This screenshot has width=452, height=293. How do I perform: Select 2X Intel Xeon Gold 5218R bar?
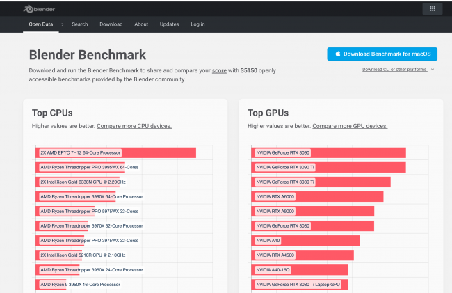59,255
